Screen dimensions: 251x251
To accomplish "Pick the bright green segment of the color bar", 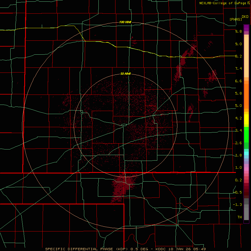I will (x=246, y=135).
